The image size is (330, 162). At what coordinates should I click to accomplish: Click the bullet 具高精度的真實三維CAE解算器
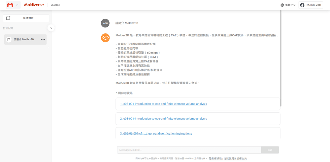point(137,61)
